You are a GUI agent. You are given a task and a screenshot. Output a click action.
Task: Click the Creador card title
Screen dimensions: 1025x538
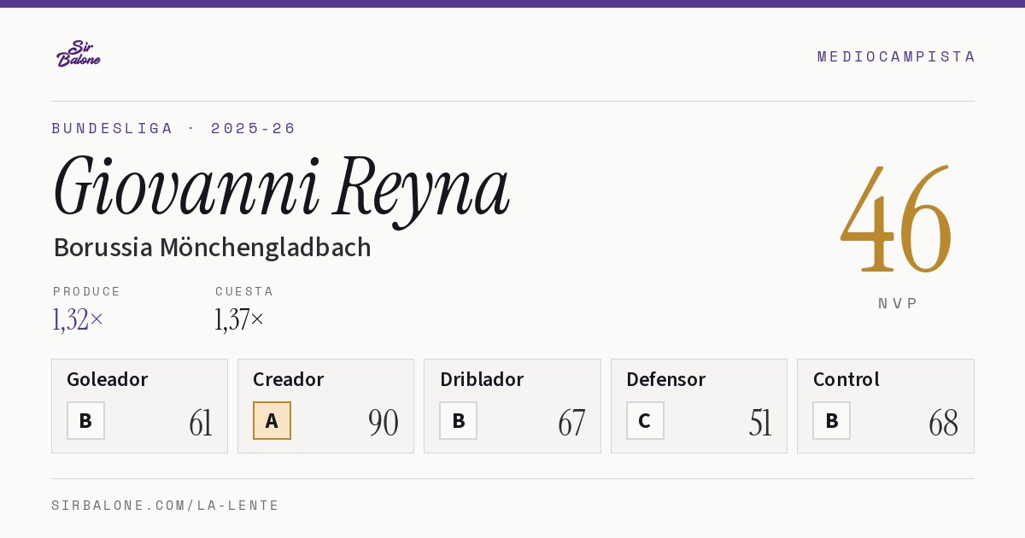[x=288, y=379]
